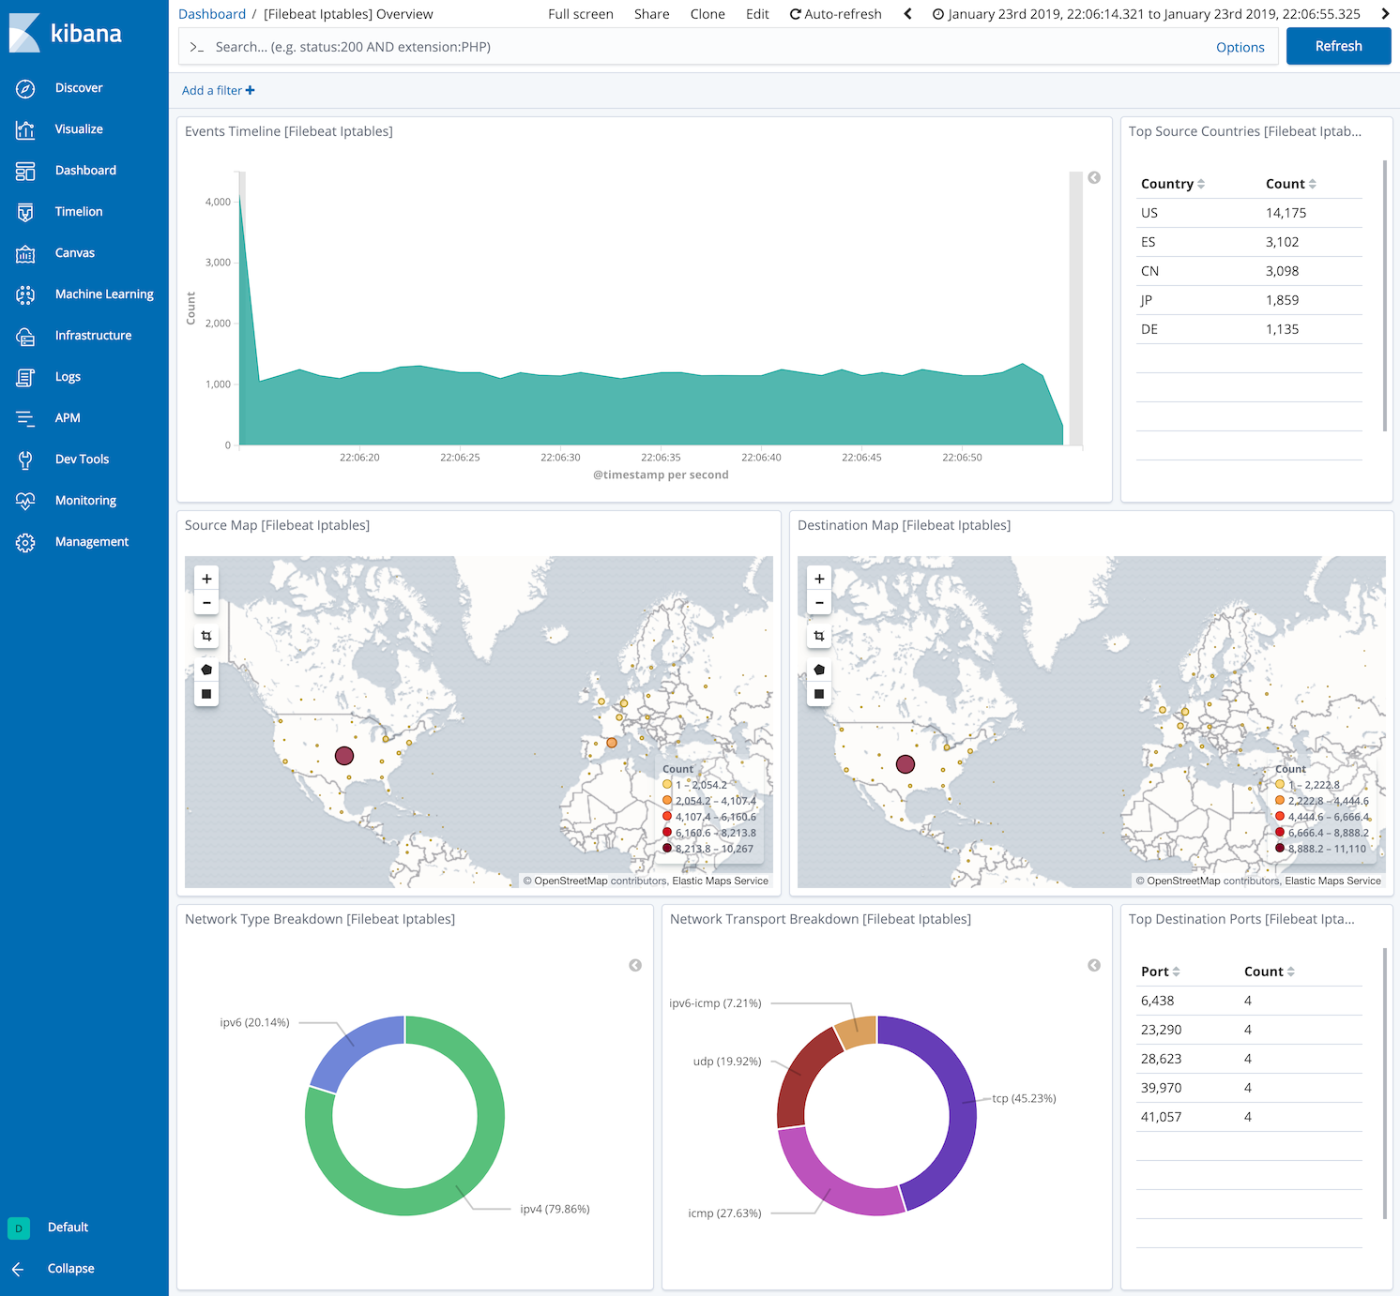The height and width of the screenshot is (1296, 1400).
Task: Open the Machine Learning section
Action: [104, 294]
